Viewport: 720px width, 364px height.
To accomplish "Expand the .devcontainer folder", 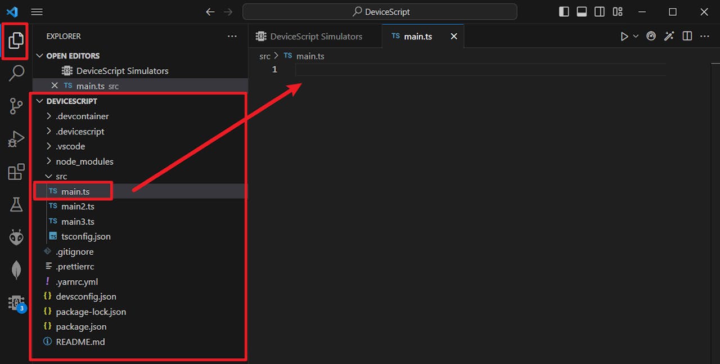I will pos(140,116).
